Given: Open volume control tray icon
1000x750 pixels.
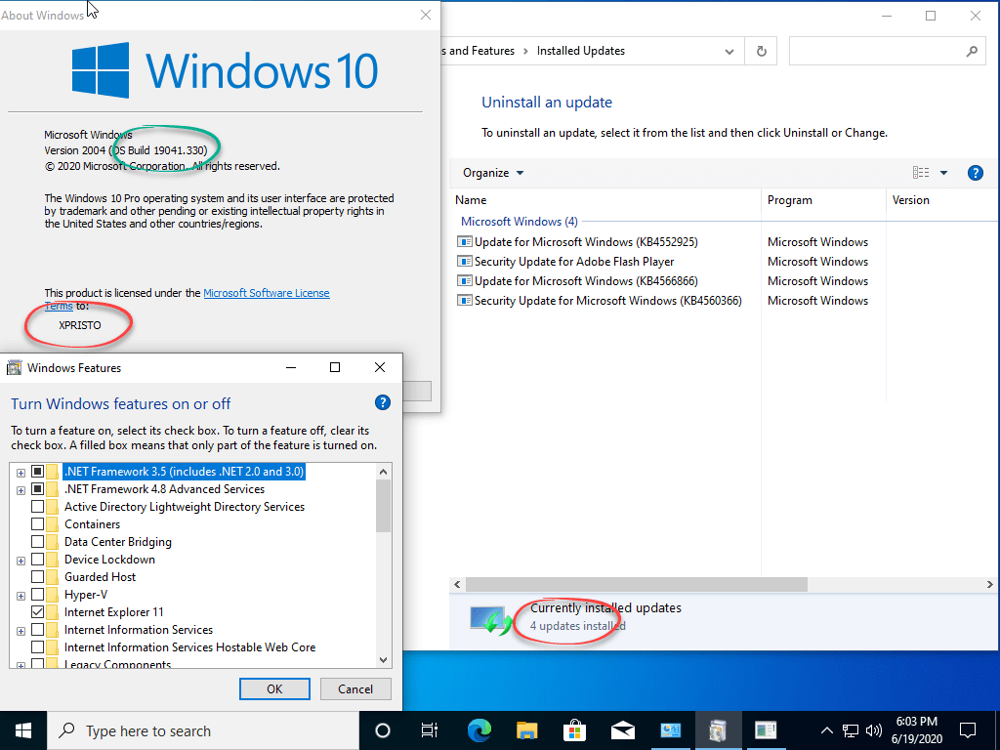Looking at the screenshot, I should point(874,730).
